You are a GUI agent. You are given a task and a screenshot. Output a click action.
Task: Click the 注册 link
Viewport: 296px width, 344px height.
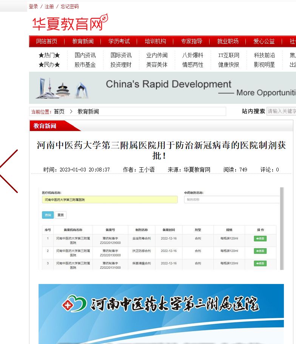coord(49,6)
